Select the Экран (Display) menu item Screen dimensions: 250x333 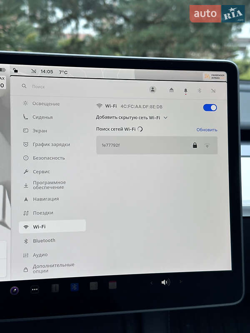pos(35,131)
